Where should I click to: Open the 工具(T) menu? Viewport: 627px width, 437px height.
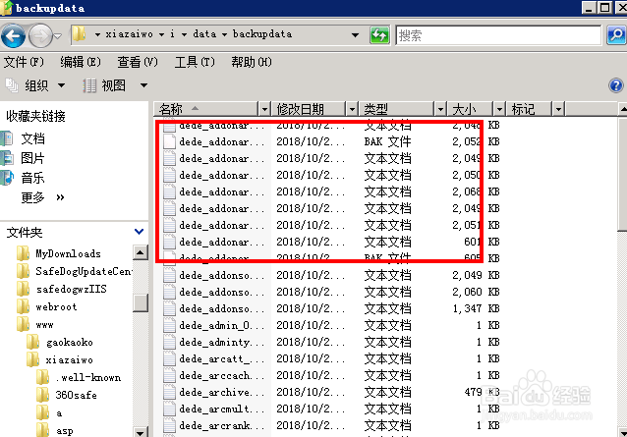pyautogui.click(x=195, y=62)
